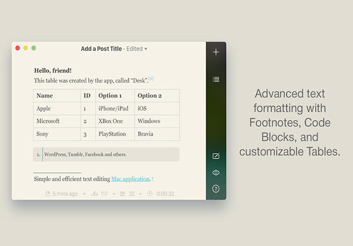353x246 pixels.
Task: Select the Apple table cell
Action: (57, 108)
